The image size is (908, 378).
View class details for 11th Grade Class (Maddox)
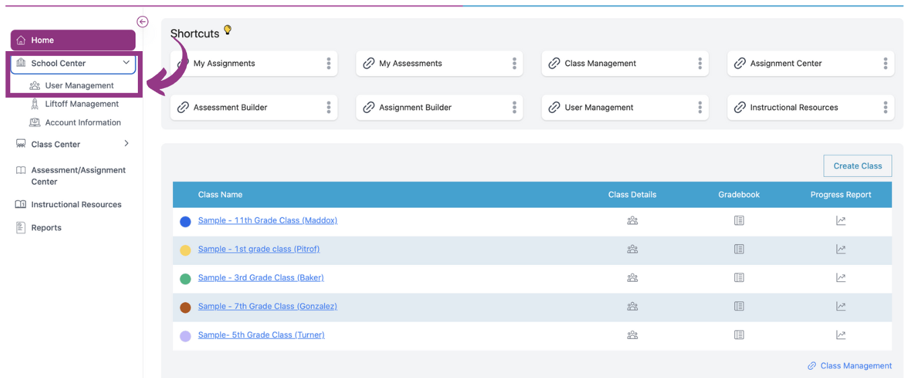pyautogui.click(x=632, y=221)
